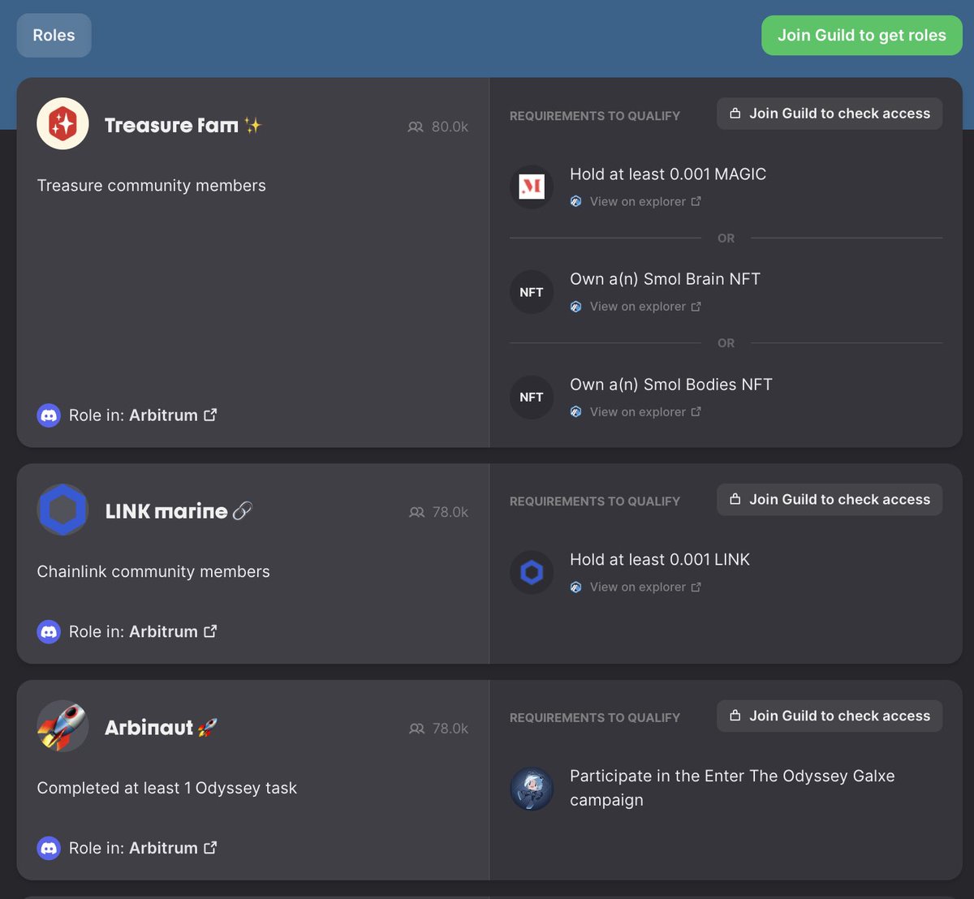Open external link icon after Arbinaut Arbitrum

coord(210,847)
